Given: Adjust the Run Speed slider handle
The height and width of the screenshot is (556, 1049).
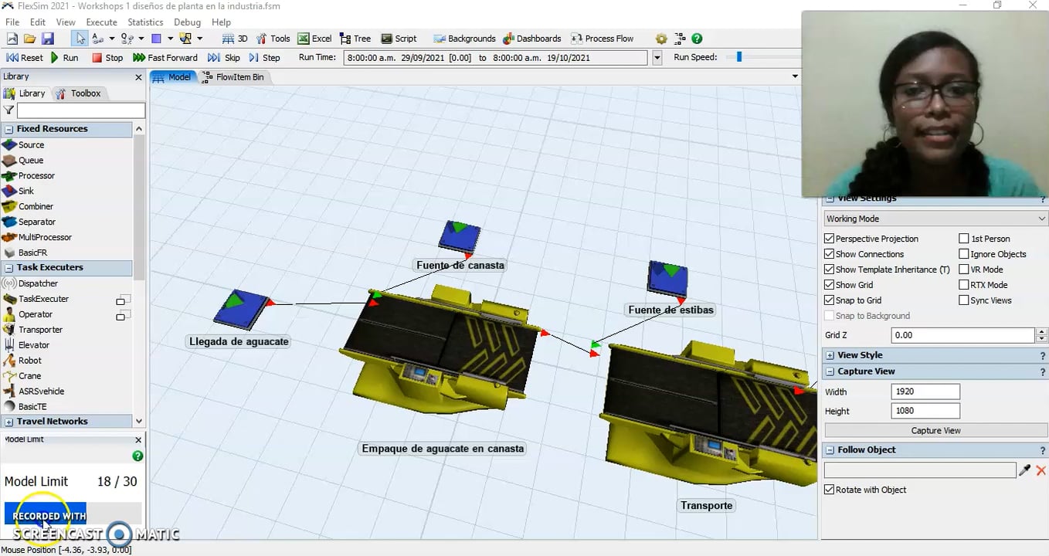Looking at the screenshot, I should 739,56.
